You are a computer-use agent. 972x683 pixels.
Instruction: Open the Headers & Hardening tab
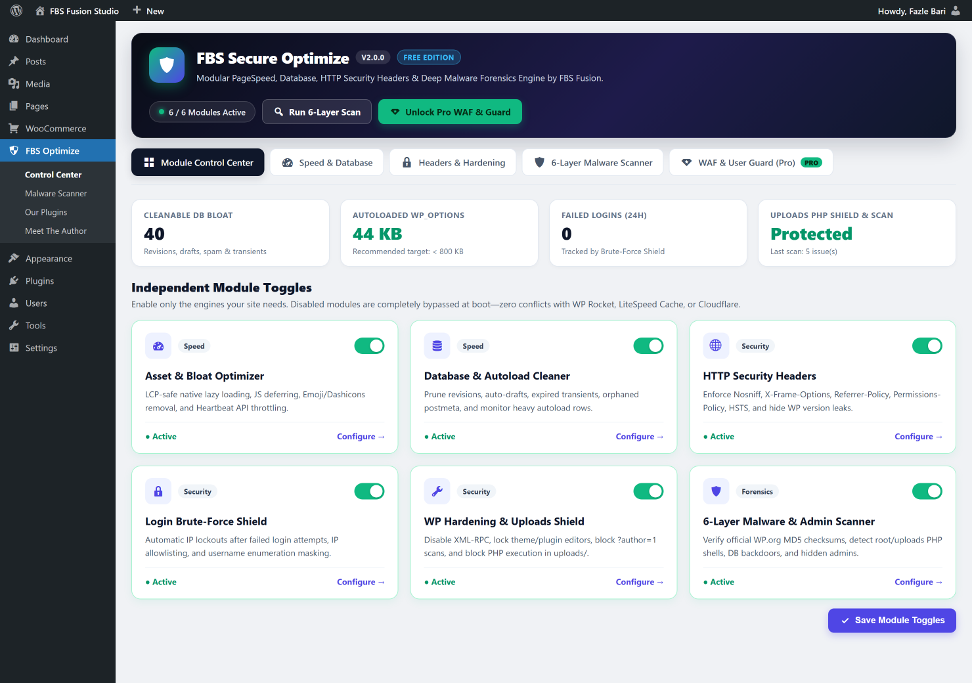[453, 162]
